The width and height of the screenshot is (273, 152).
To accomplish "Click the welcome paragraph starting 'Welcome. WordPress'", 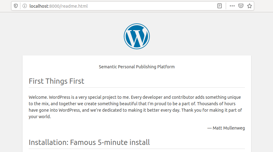I will 136,107.
